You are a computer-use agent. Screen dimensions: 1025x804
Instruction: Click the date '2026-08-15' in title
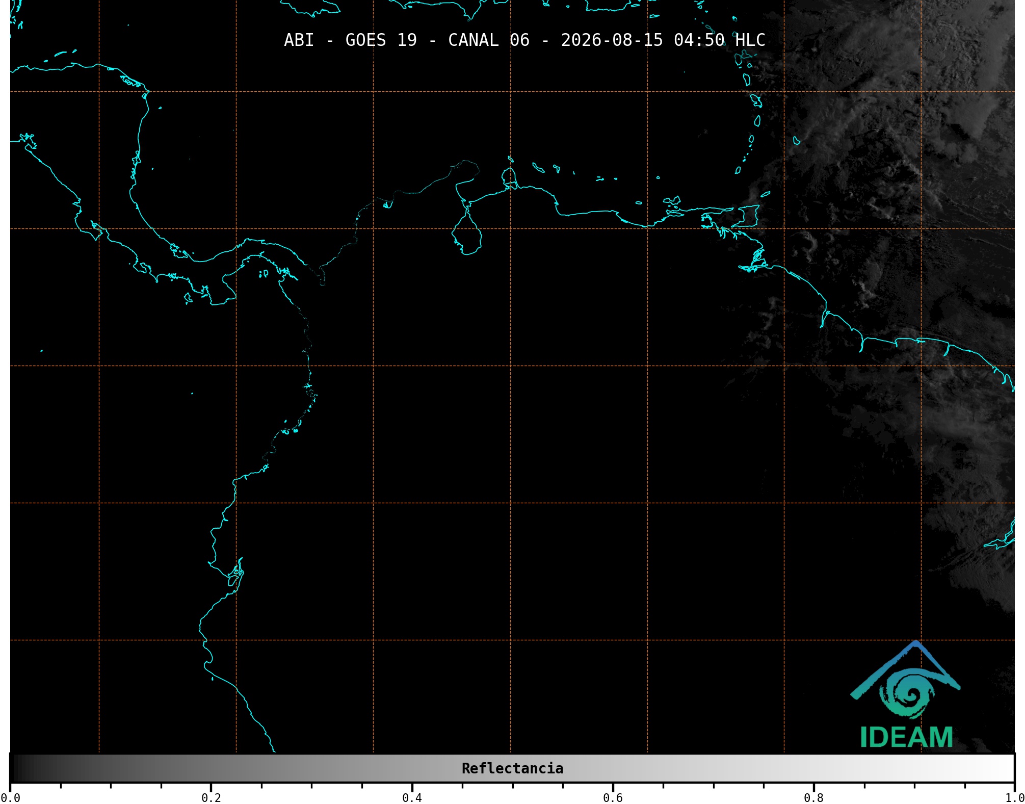click(612, 40)
